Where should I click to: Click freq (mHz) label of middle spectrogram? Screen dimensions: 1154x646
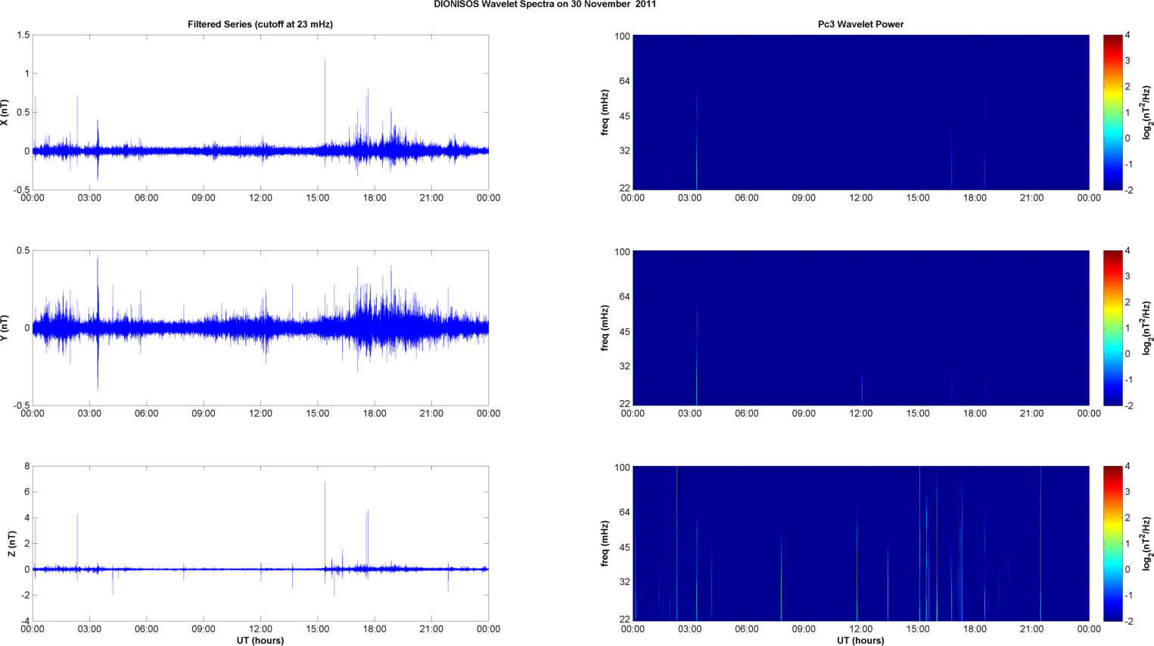click(605, 328)
